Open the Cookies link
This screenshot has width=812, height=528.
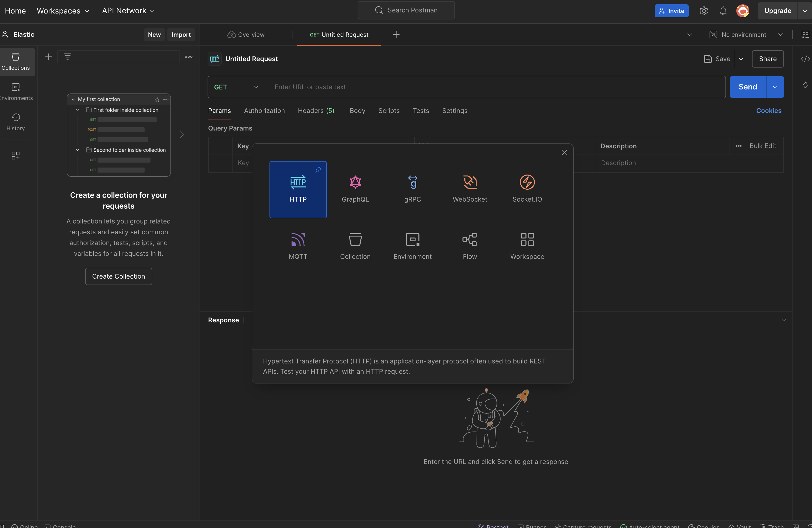768,111
